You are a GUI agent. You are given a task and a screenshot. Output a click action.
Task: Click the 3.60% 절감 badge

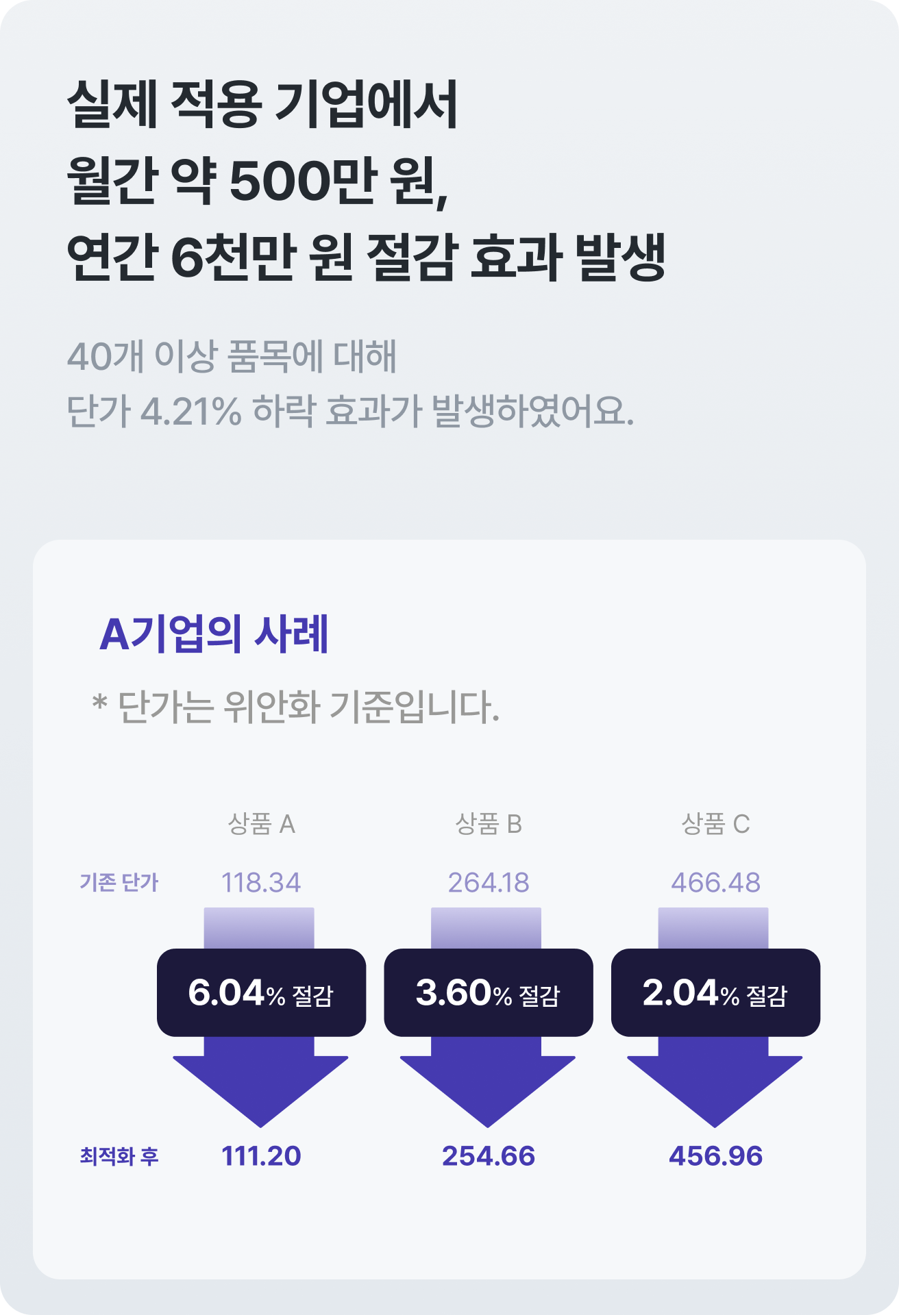tap(488, 992)
